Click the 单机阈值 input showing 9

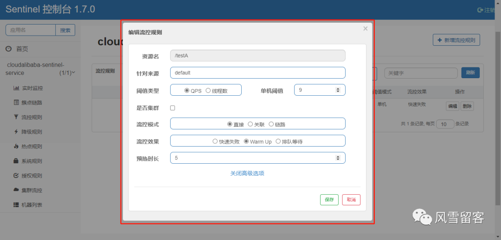[320, 90]
